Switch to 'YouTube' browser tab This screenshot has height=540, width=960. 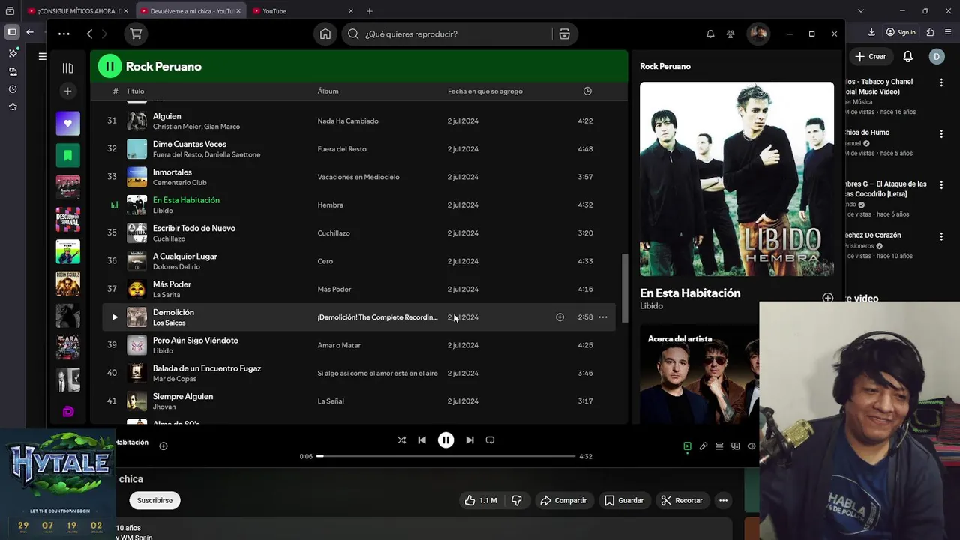(x=302, y=11)
